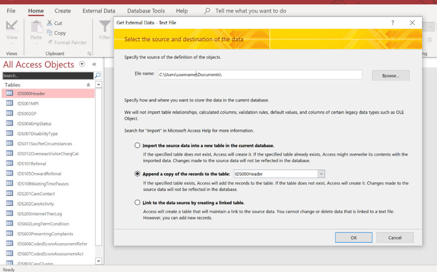Screen dimensions: 437x272
Task: Open the View icon in ribbon
Action: [x=11, y=27]
